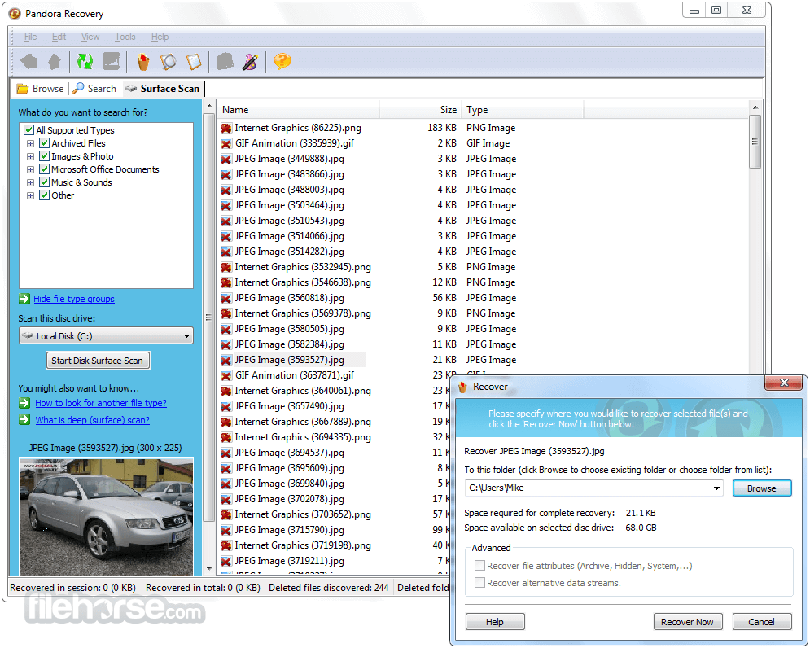Click the blank page Properties toolbar icon
The image size is (810, 648).
point(194,62)
